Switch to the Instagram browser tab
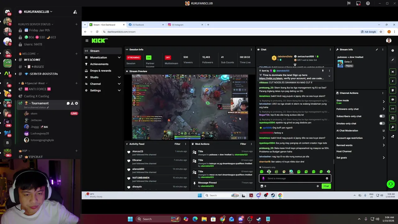This screenshot has height=224, width=398. (185, 25)
